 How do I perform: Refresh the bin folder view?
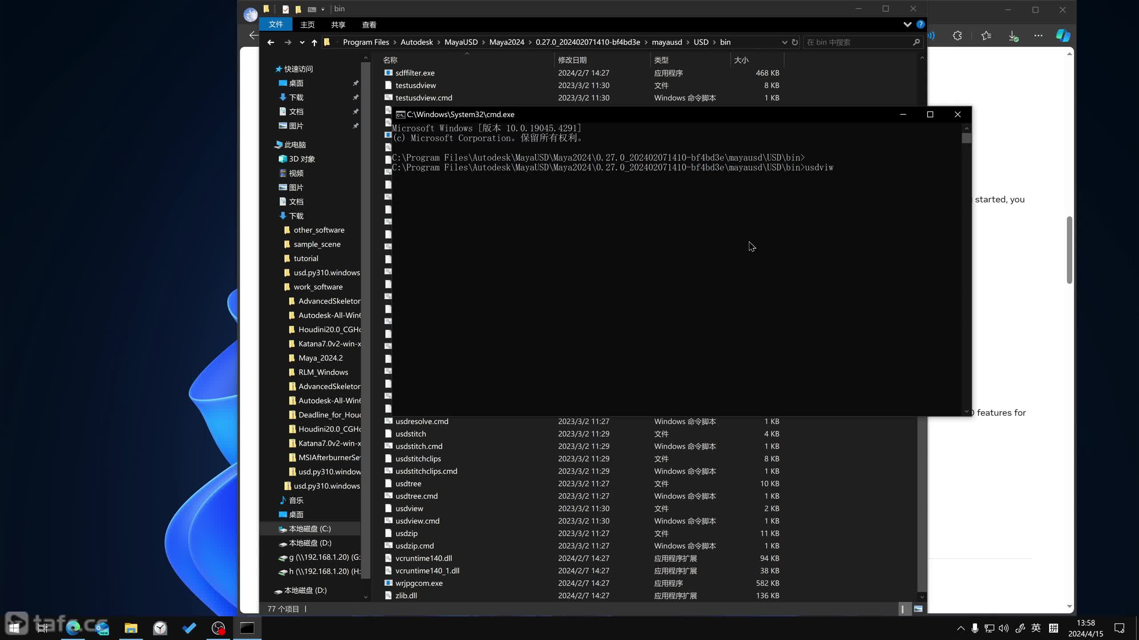pos(795,42)
